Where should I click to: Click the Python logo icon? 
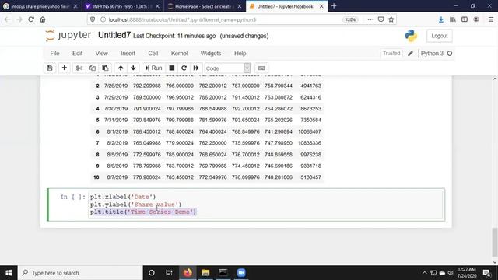[x=411, y=36]
